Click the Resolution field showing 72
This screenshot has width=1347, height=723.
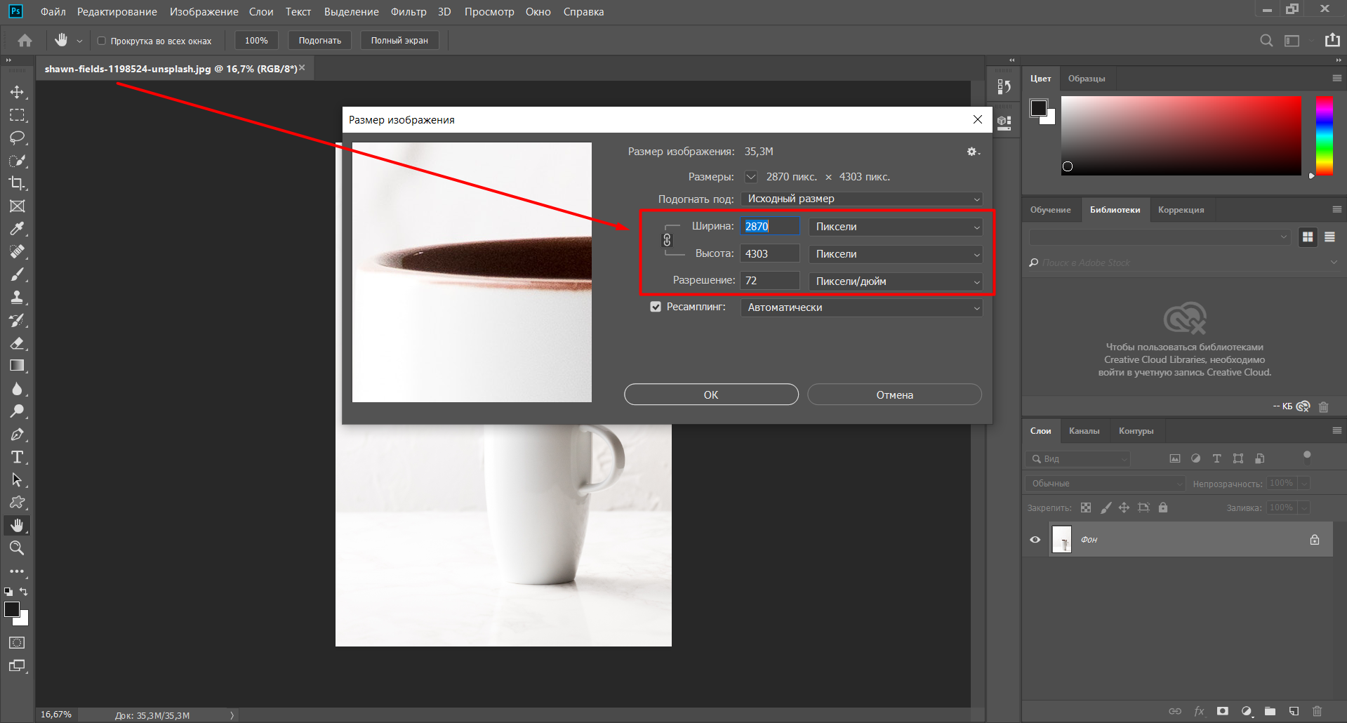(x=770, y=281)
